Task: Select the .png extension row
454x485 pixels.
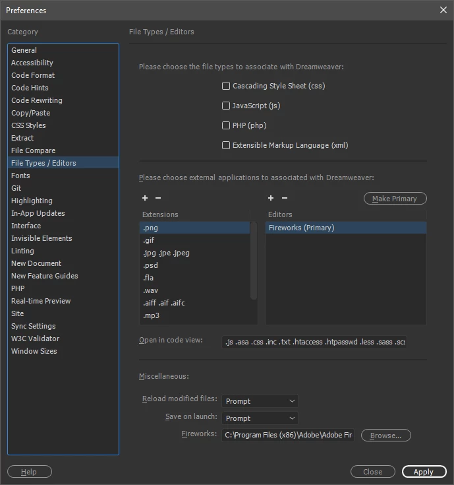Action: [x=194, y=228]
